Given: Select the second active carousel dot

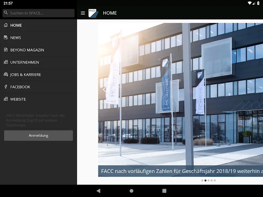Looking at the screenshot, I should (x=205, y=180).
